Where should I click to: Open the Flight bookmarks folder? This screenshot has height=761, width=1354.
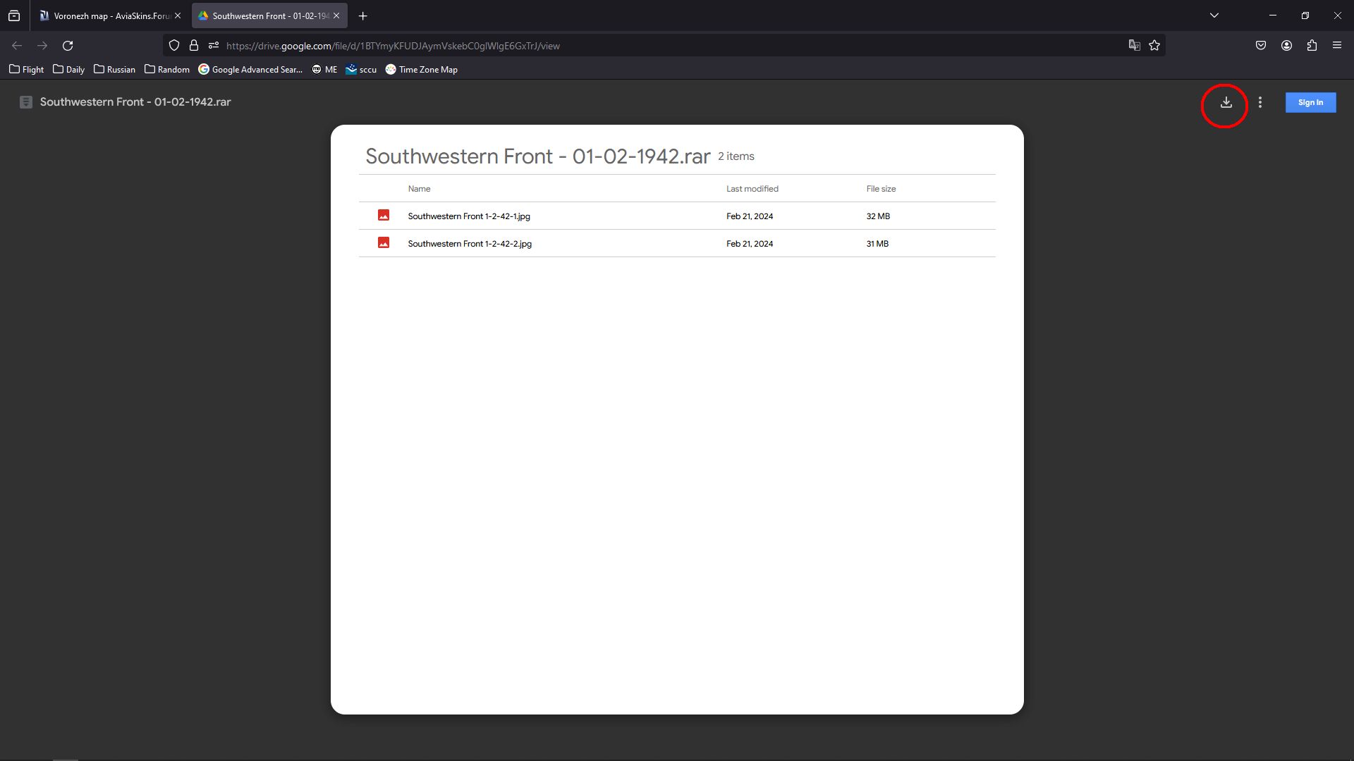(x=27, y=70)
